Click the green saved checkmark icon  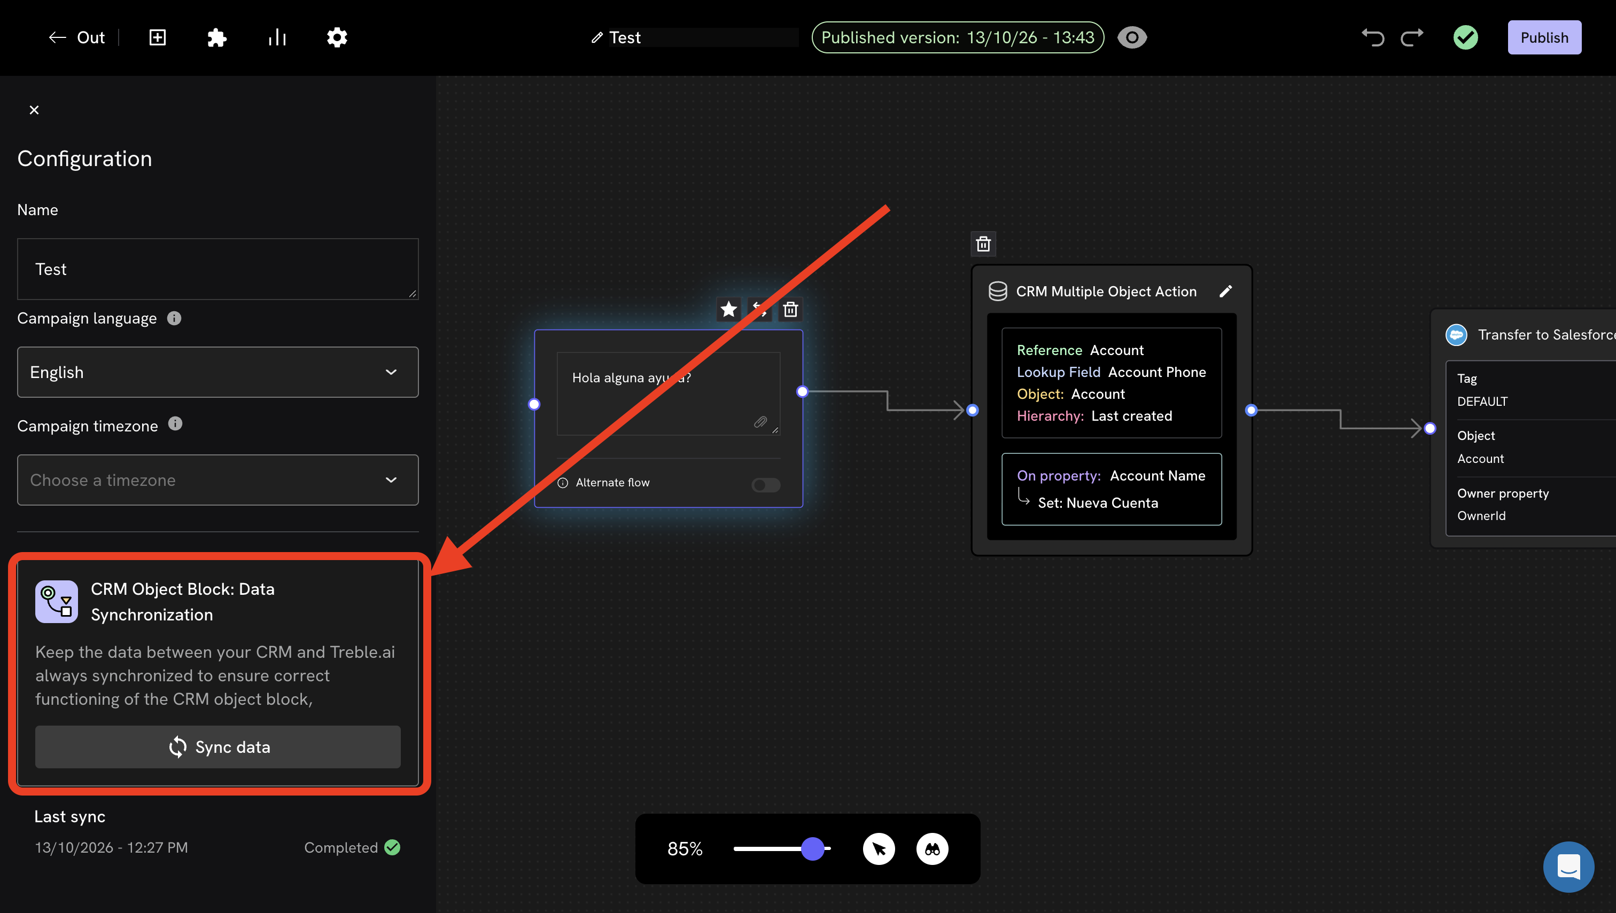tap(1465, 37)
